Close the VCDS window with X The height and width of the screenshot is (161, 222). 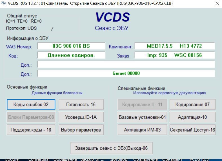(x=217, y=3)
